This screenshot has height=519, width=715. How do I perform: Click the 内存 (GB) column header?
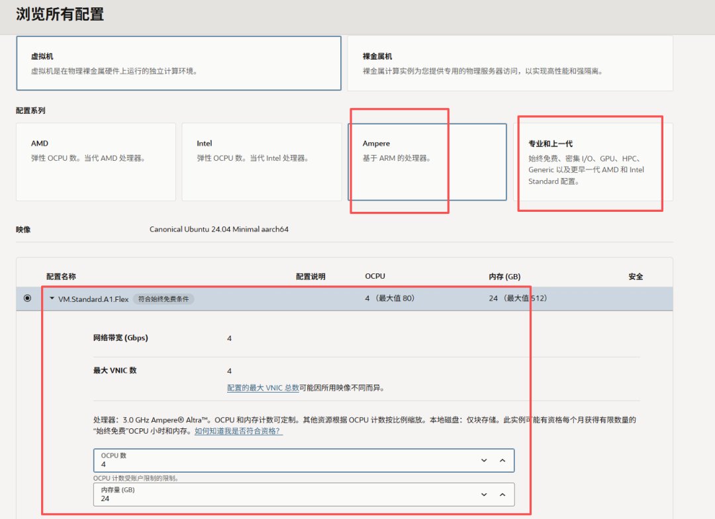[504, 276]
